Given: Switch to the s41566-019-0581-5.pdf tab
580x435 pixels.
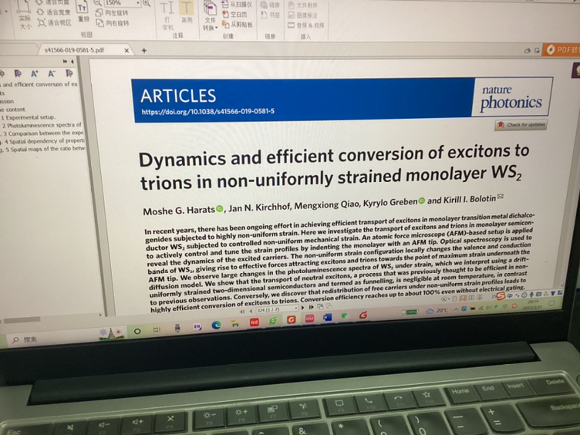Looking at the screenshot, I should (x=73, y=50).
